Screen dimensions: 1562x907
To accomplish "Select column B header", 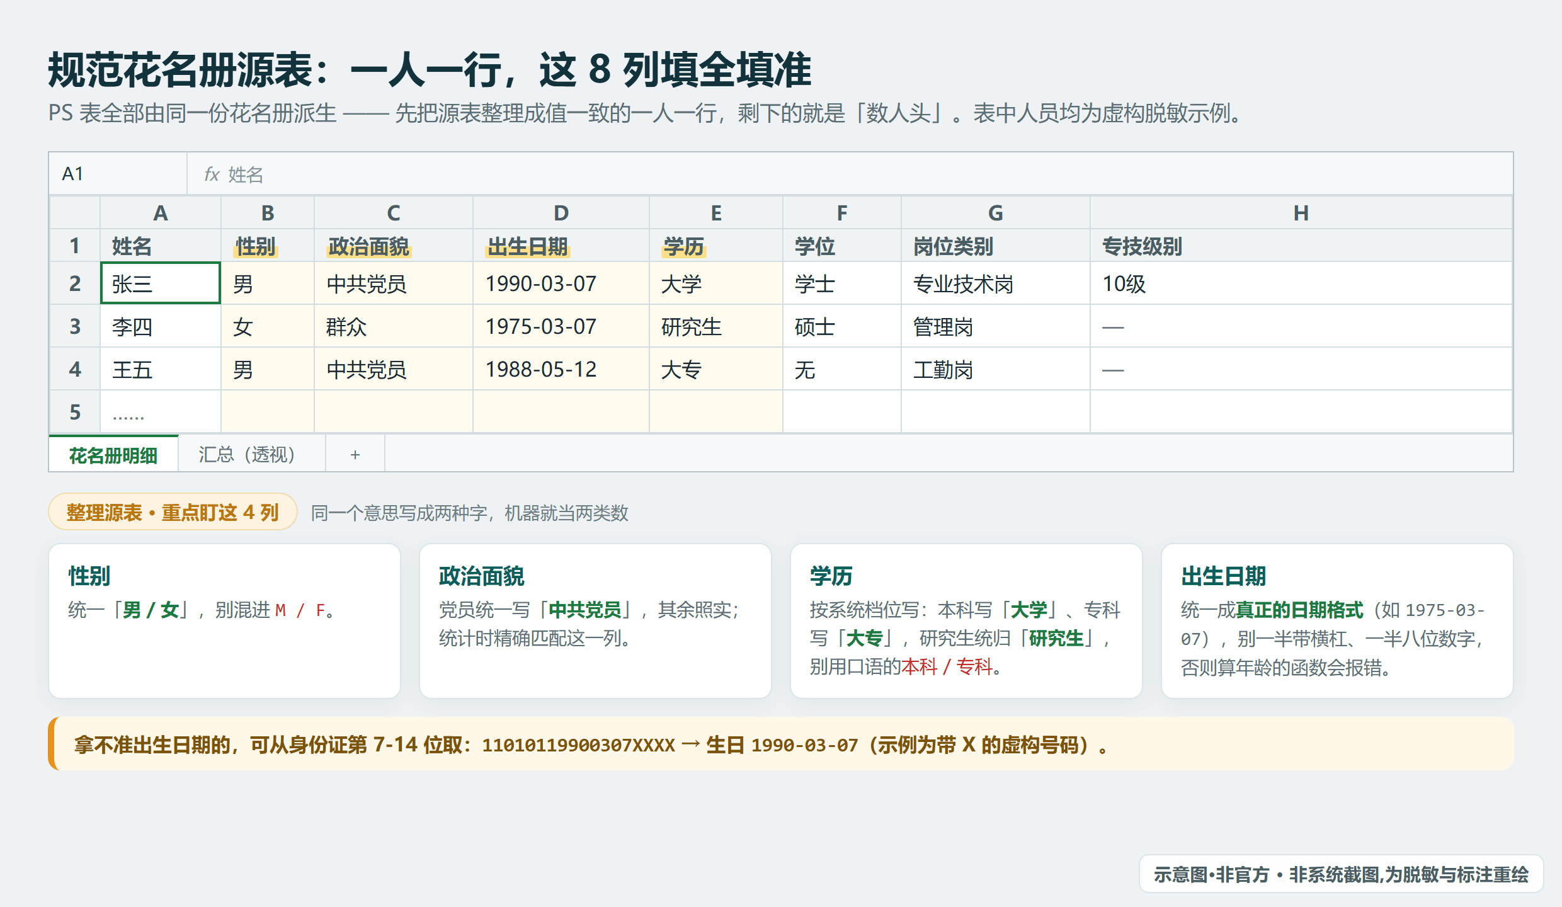I will (268, 213).
